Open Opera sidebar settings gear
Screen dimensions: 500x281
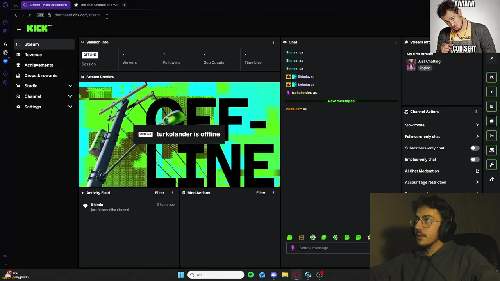(x=5, y=82)
